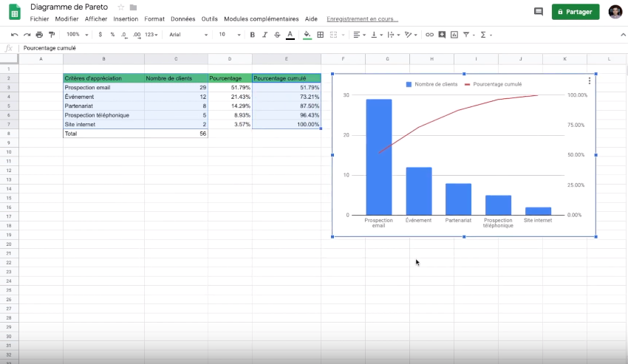The image size is (628, 364).
Task: Select the 'Prospection email' table cell
Action: click(103, 87)
